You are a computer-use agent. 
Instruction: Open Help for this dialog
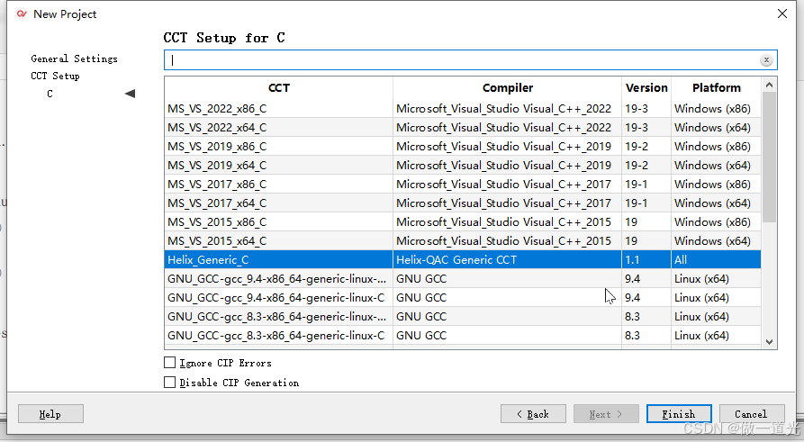click(50, 414)
